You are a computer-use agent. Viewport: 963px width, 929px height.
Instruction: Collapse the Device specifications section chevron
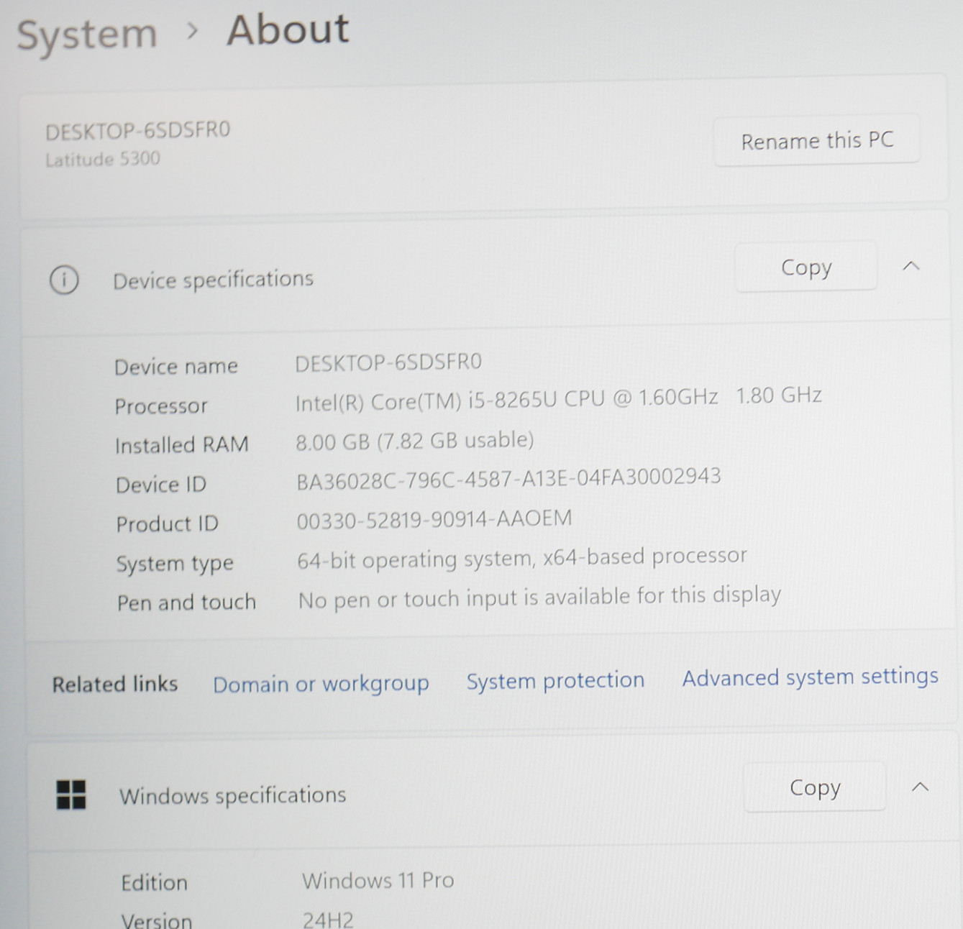pos(911,266)
